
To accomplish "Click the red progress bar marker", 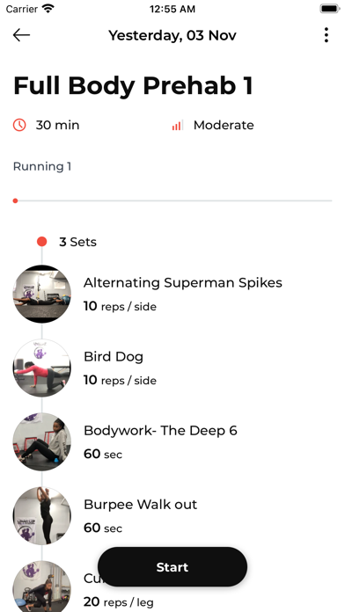I will point(15,200).
